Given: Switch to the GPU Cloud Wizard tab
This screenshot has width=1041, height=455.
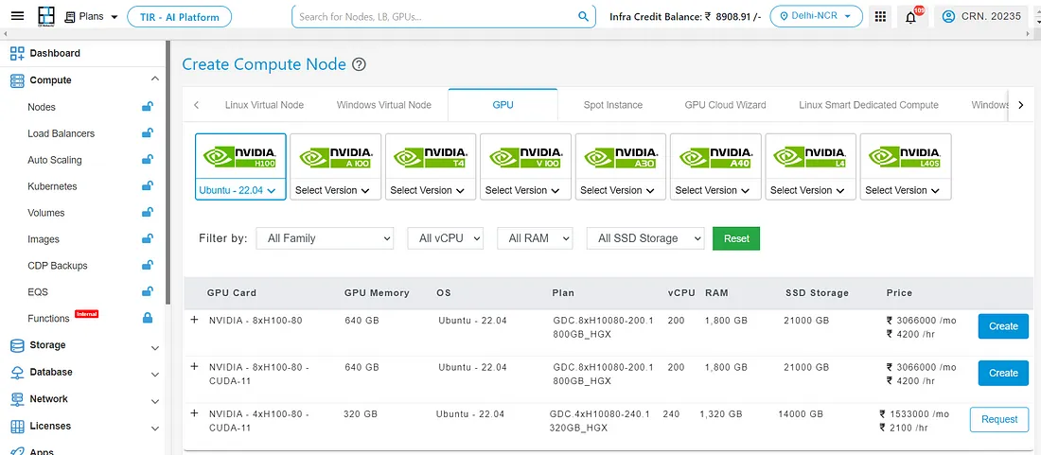Looking at the screenshot, I should pyautogui.click(x=725, y=105).
